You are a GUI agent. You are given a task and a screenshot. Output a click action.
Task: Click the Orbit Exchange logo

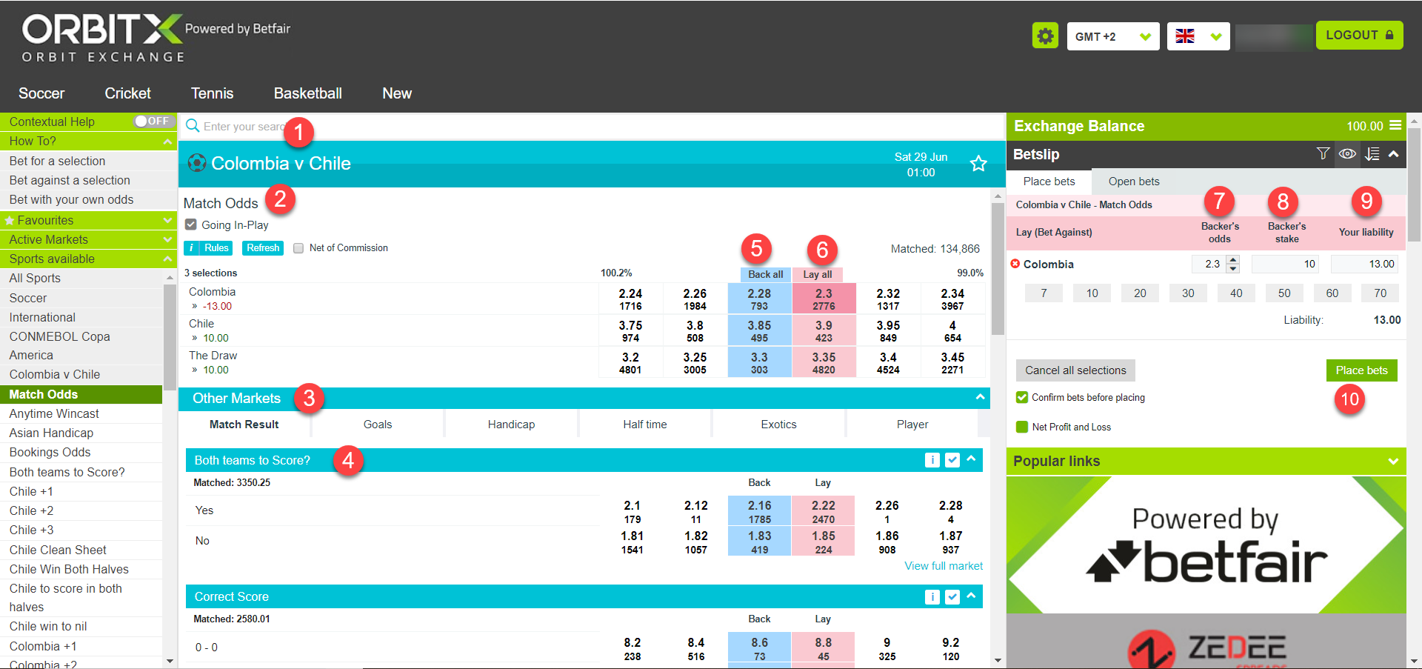[x=104, y=37]
